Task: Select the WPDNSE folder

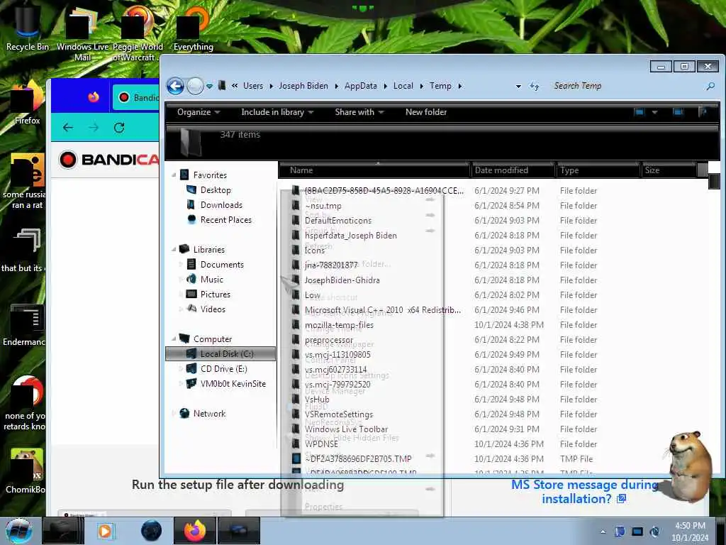Action: [321, 444]
